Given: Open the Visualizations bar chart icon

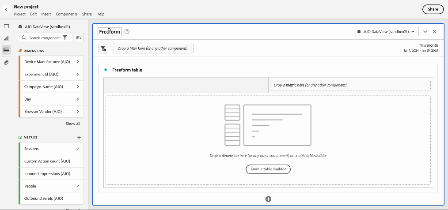Looking at the screenshot, I should (x=6, y=37).
